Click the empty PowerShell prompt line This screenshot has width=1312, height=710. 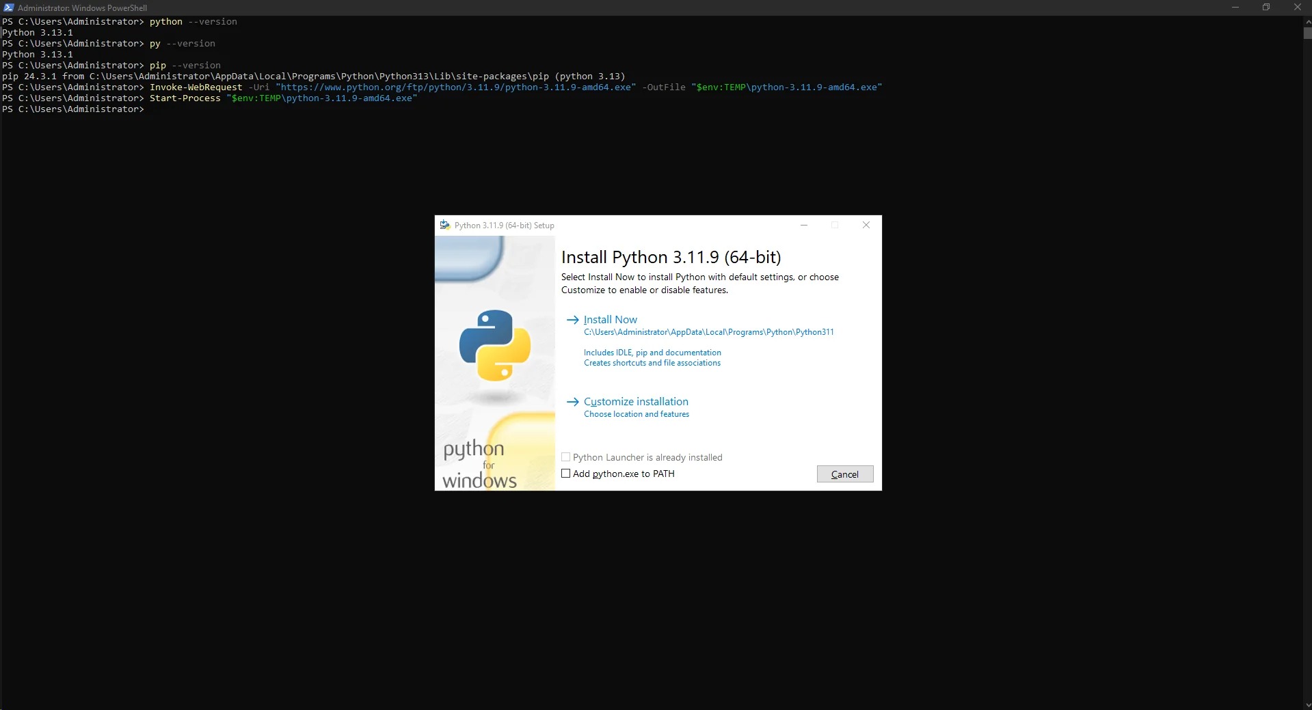point(73,109)
